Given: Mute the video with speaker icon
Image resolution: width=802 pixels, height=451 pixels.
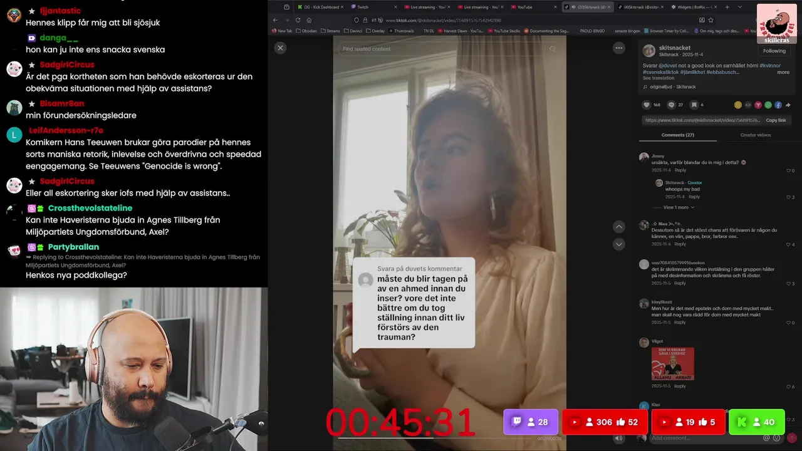Looking at the screenshot, I should click(x=619, y=438).
